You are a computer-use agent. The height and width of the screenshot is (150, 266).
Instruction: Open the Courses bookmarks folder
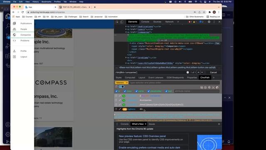tap(27, 17)
